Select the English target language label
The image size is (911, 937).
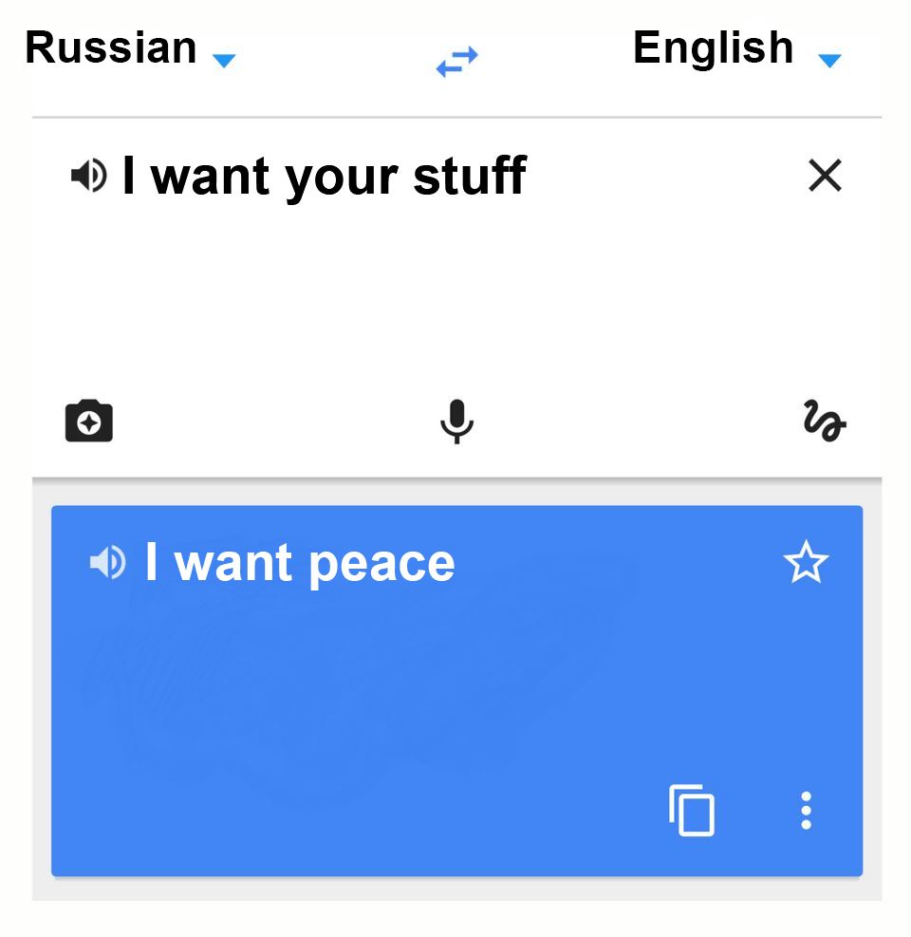[714, 47]
